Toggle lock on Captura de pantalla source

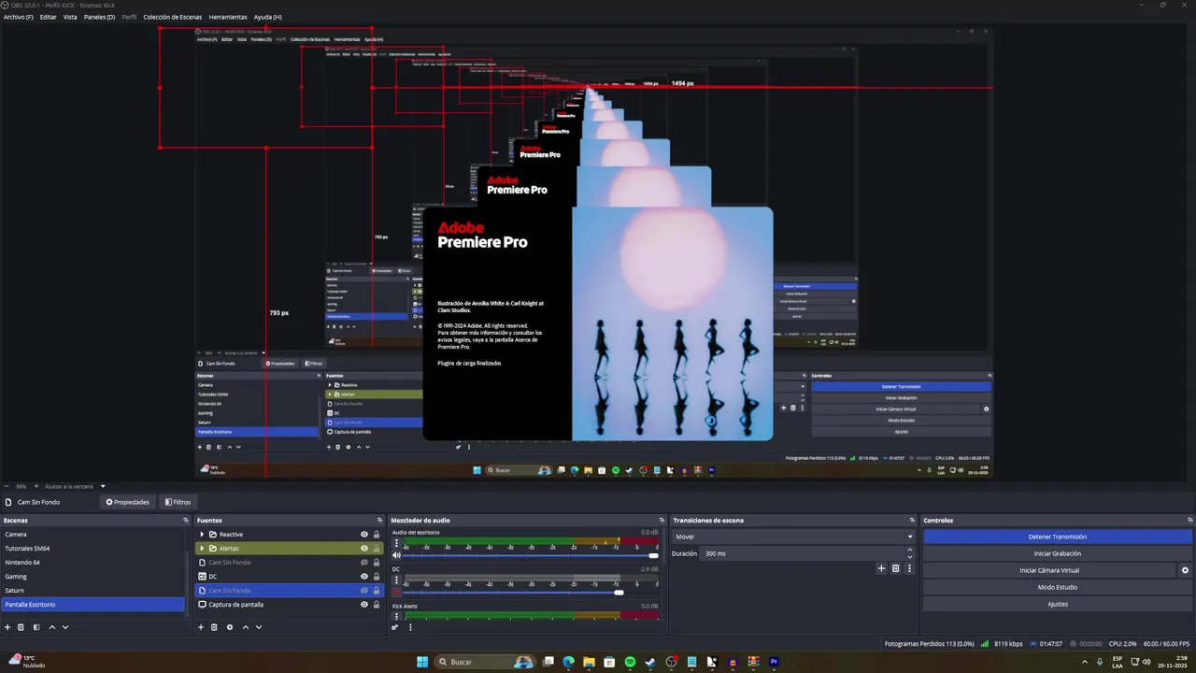point(377,605)
